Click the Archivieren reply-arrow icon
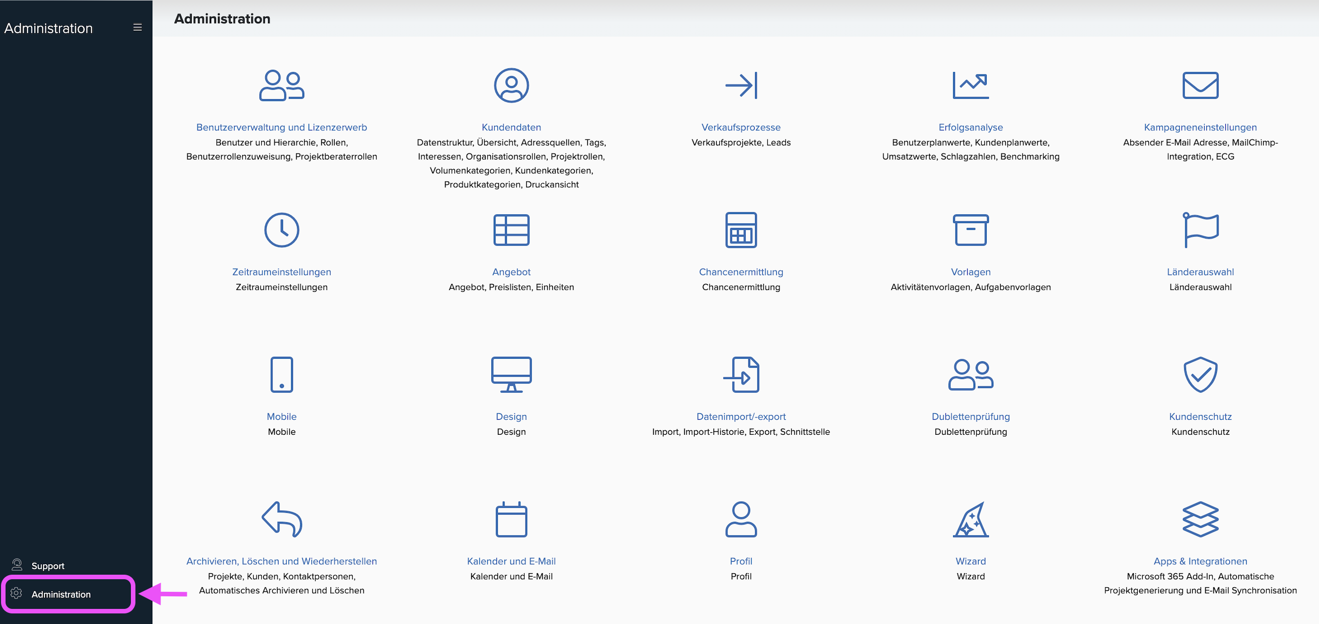 [281, 519]
